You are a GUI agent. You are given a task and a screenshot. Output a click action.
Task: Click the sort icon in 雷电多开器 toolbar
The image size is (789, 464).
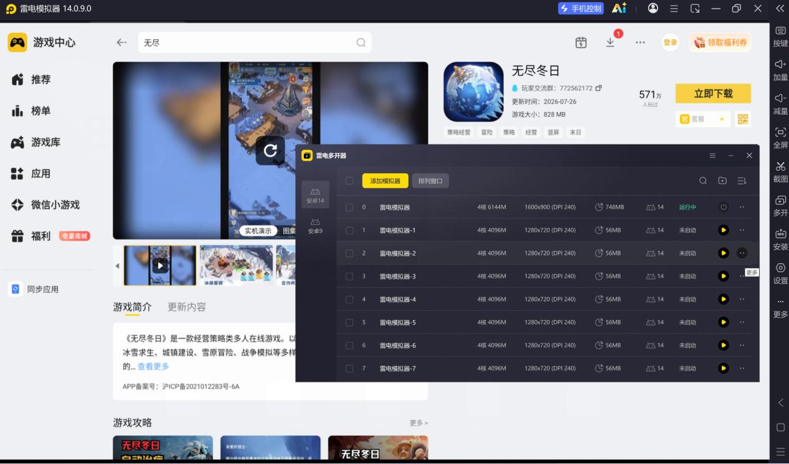point(742,181)
